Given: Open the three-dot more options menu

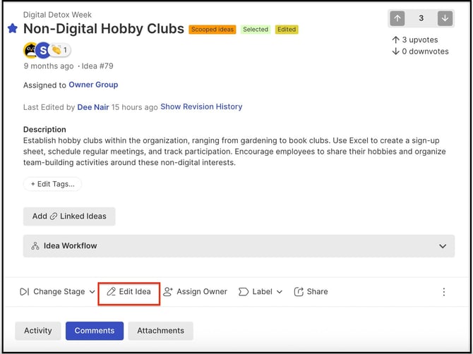Looking at the screenshot, I should (443, 292).
